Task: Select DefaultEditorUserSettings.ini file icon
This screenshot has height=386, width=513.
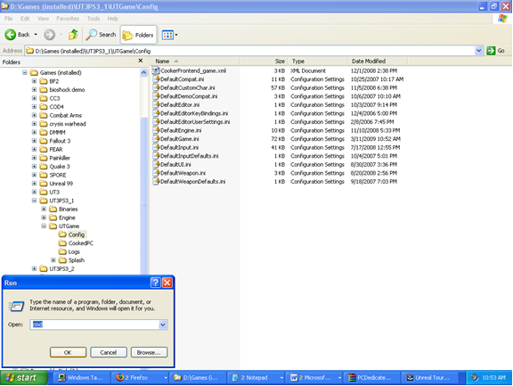Action: 156,122
